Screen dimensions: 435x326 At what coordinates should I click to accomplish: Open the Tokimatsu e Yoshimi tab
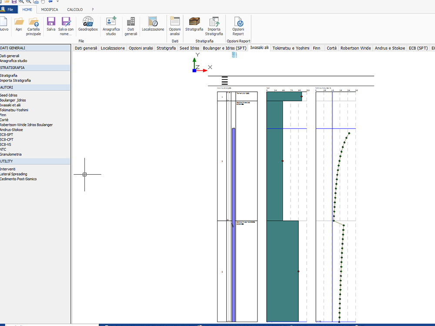pyautogui.click(x=291, y=48)
